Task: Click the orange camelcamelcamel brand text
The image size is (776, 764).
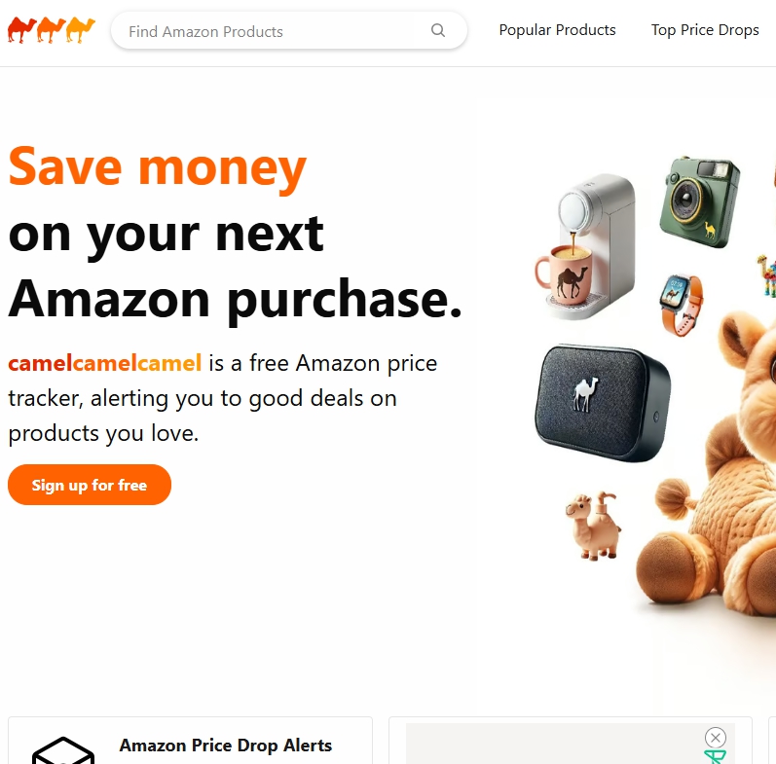Action: 105,363
